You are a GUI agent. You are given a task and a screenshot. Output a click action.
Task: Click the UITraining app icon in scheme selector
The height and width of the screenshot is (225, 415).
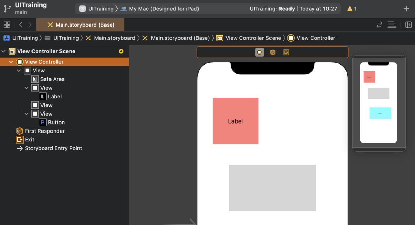point(82,9)
